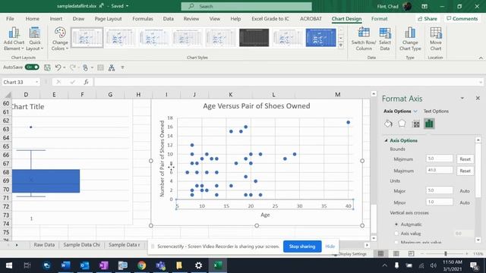Open Outlook from the taskbar
486x273 pixels.
84,265
